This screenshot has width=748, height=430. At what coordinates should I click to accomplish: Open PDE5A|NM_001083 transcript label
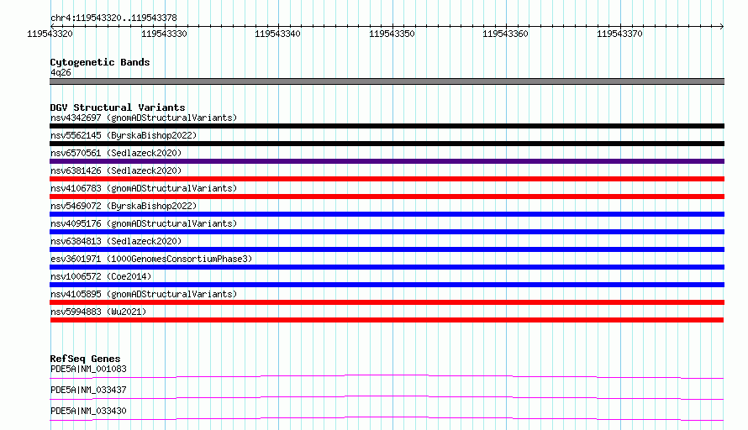[88, 369]
